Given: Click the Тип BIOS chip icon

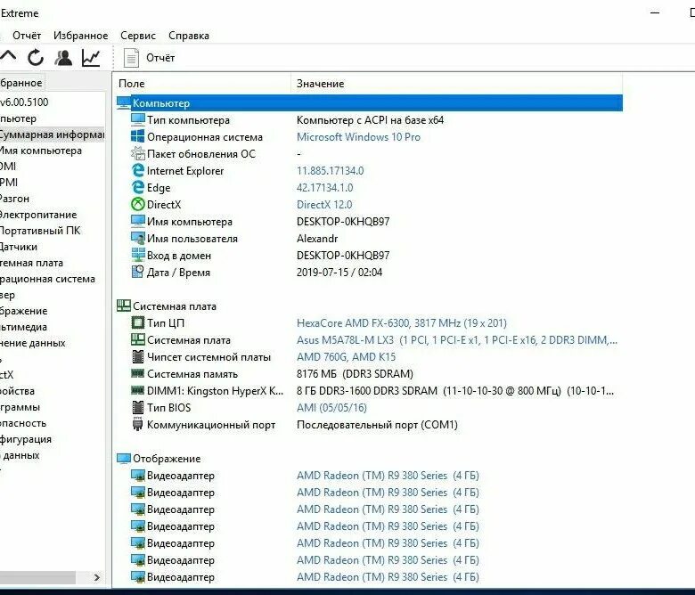Looking at the screenshot, I should 138,407.
